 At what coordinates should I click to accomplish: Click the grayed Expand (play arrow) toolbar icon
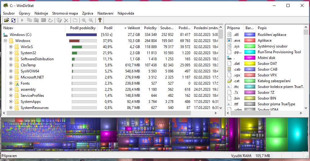[x=22, y=20]
